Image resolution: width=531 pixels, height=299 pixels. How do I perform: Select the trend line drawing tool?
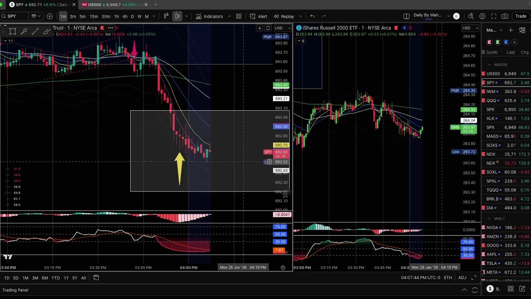35,31
